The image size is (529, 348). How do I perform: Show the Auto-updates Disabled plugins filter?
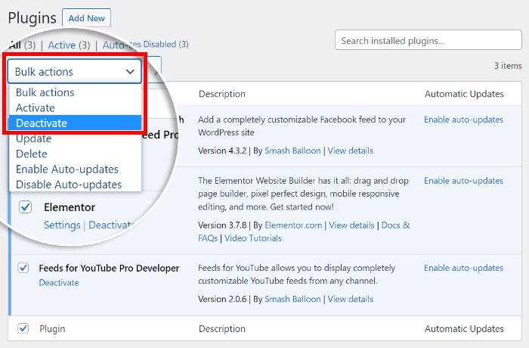point(145,45)
